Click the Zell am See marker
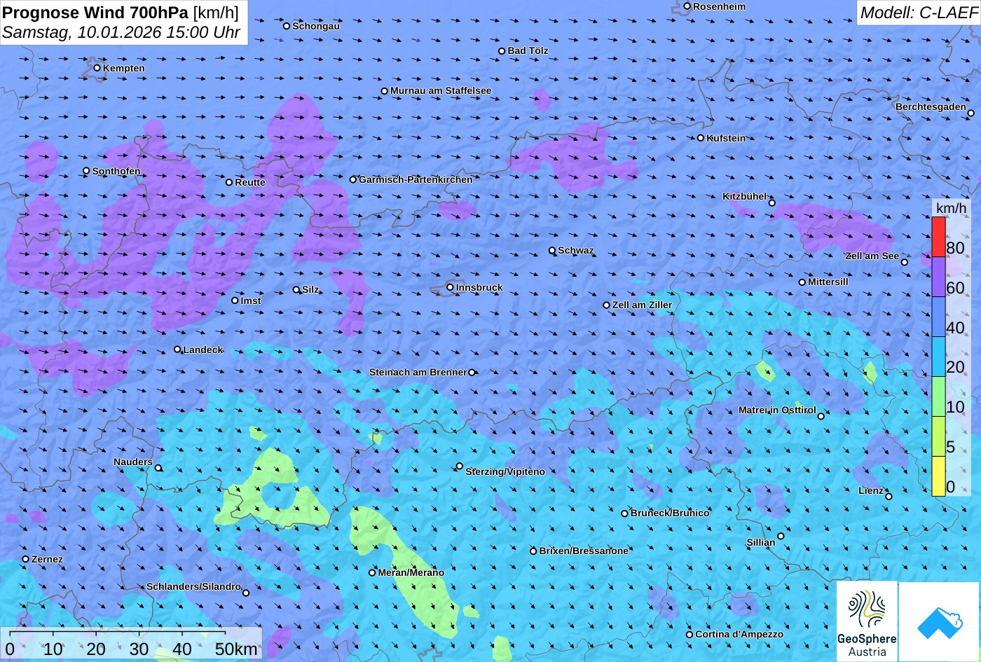The image size is (981, 662). 905,262
